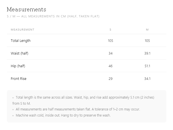
Task: Click Waist value 34 for size S
Action: tap(110, 53)
